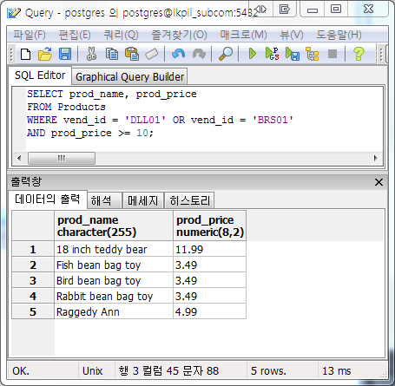Click price cell 4.99
395x386 pixels.
point(210,311)
